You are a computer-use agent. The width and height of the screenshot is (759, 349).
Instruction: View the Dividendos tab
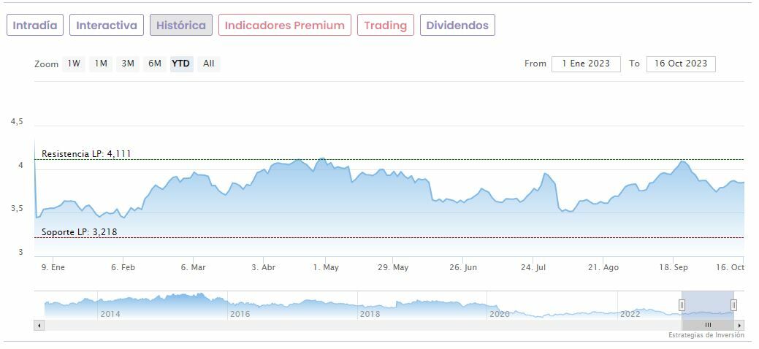(457, 26)
